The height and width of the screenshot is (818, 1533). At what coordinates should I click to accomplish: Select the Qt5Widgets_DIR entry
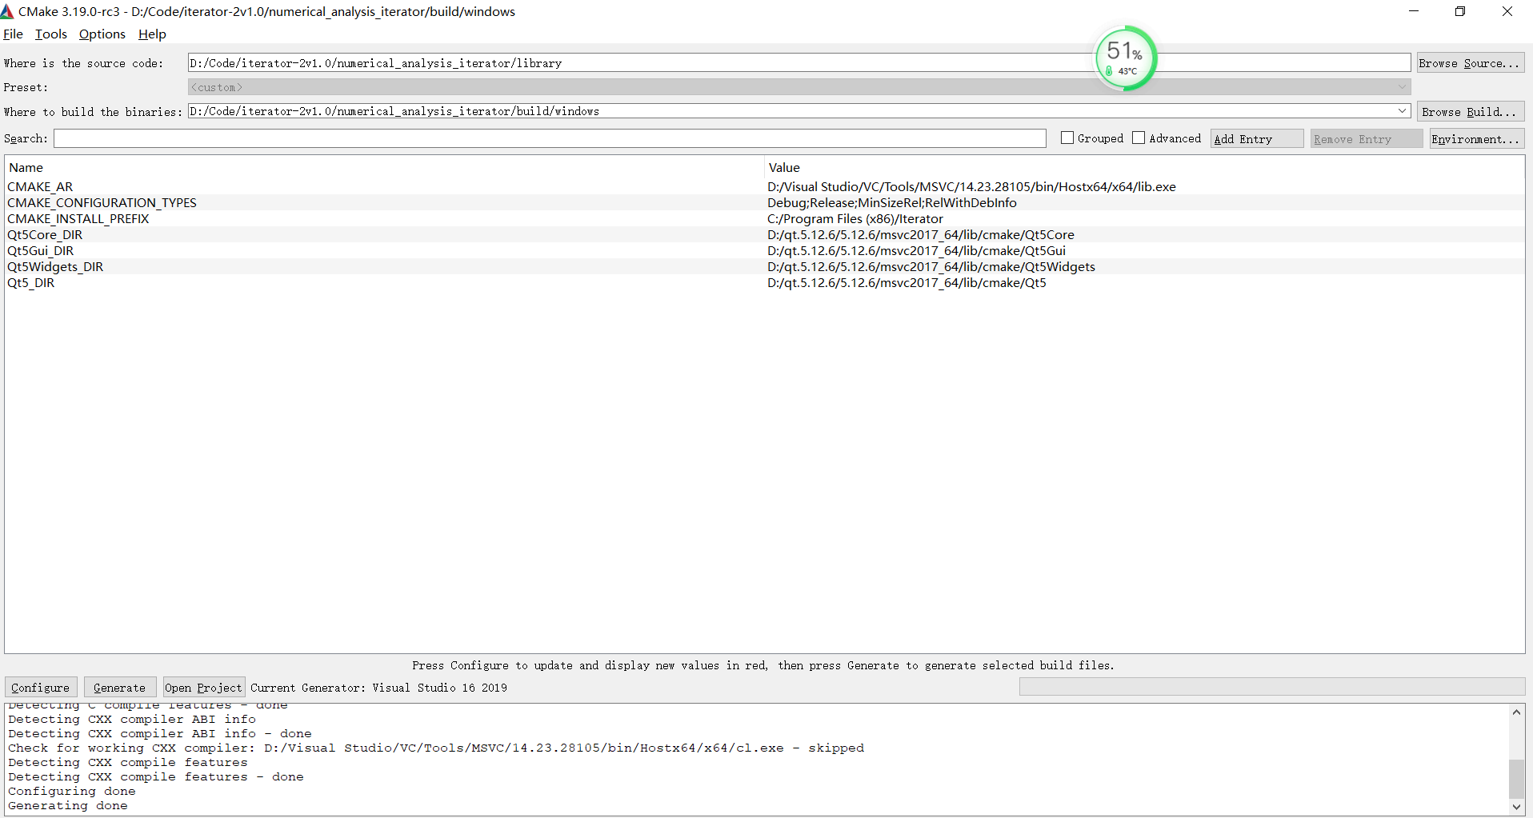(55, 266)
